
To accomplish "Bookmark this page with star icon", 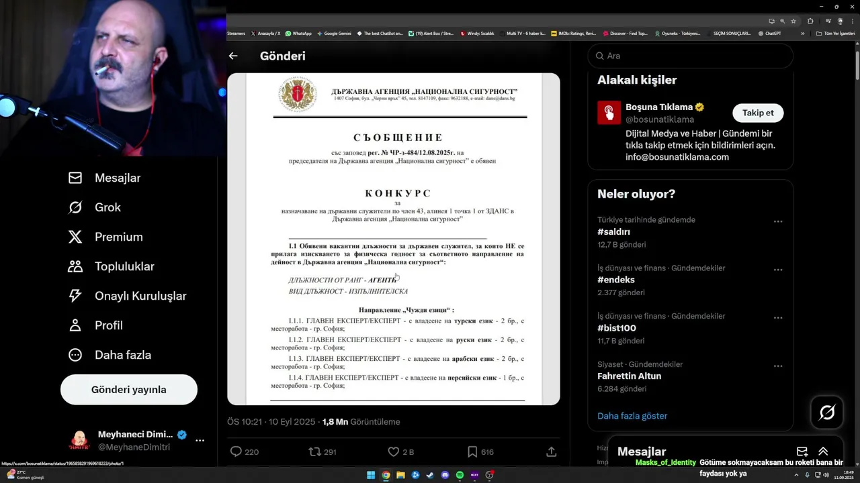I will tap(793, 21).
